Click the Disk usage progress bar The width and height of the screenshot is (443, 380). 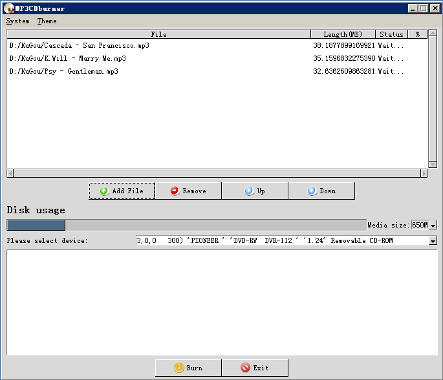click(186, 226)
